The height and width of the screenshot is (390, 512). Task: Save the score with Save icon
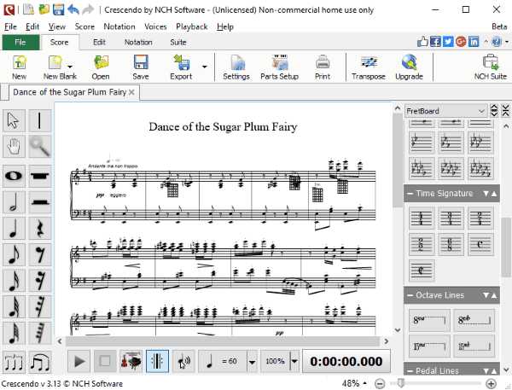click(141, 67)
